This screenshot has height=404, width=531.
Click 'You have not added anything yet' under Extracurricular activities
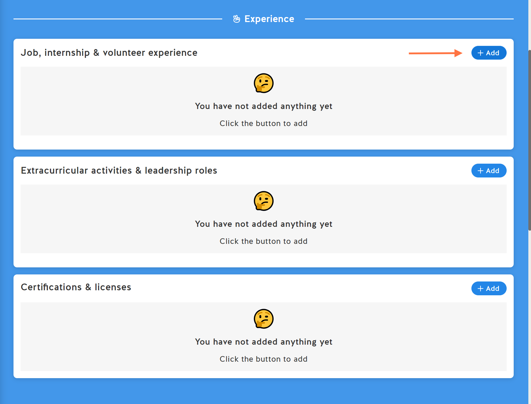pos(264,224)
